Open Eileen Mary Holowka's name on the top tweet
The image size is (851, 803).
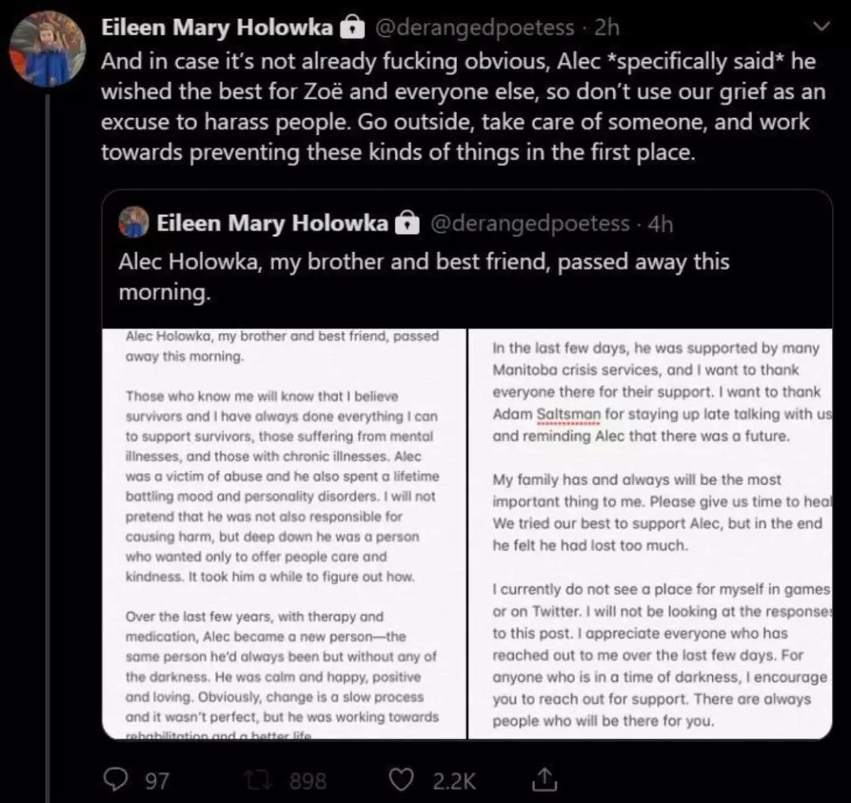tap(217, 28)
